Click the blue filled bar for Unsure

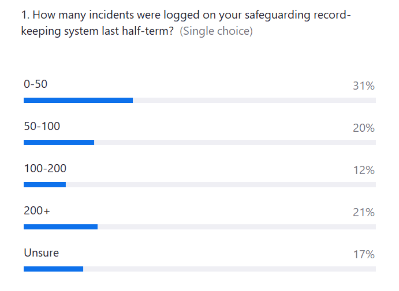53,269
